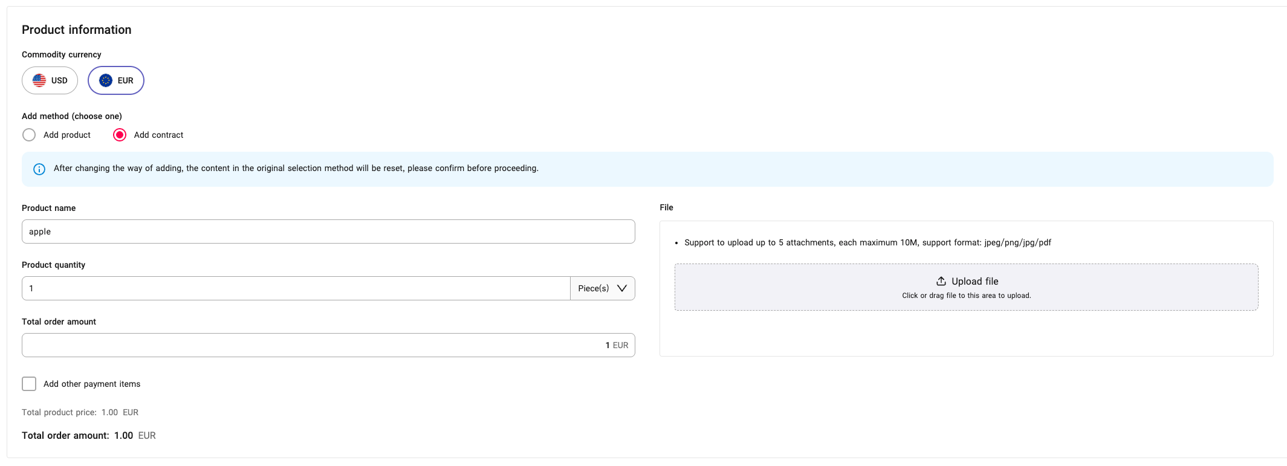The width and height of the screenshot is (1287, 466).
Task: Expand the unit list via chevron arrow
Action: click(622, 288)
